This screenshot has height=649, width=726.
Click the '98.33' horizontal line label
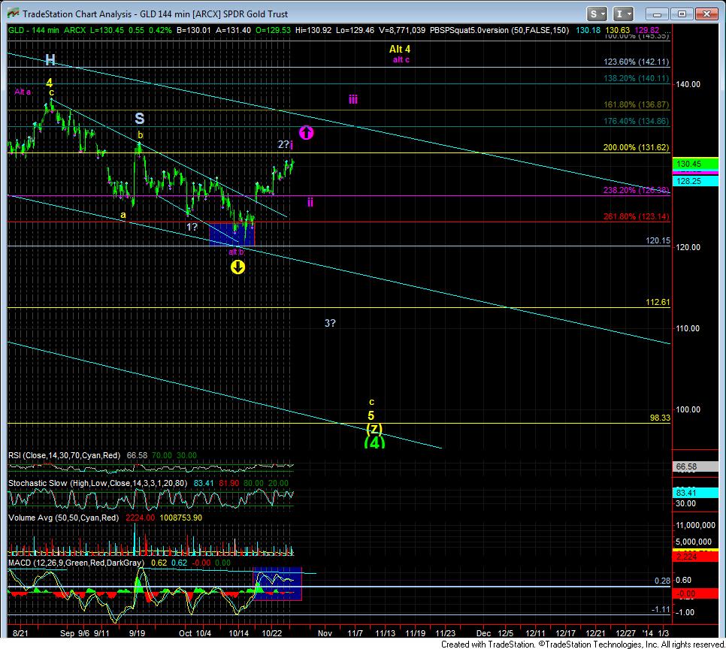pyautogui.click(x=660, y=418)
